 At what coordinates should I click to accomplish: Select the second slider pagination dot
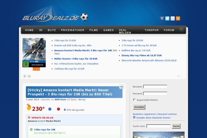181,76
